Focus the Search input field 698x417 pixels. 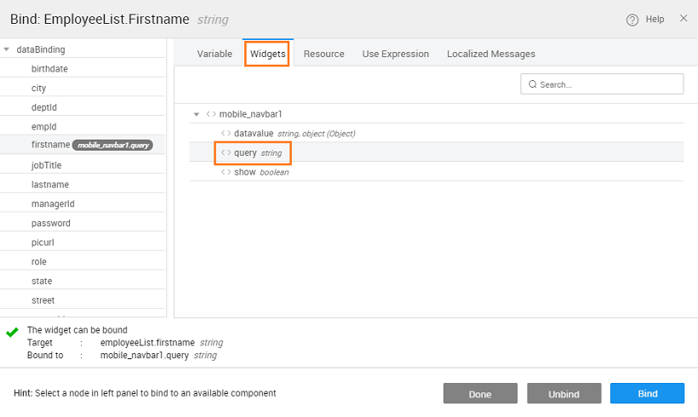[609, 84]
